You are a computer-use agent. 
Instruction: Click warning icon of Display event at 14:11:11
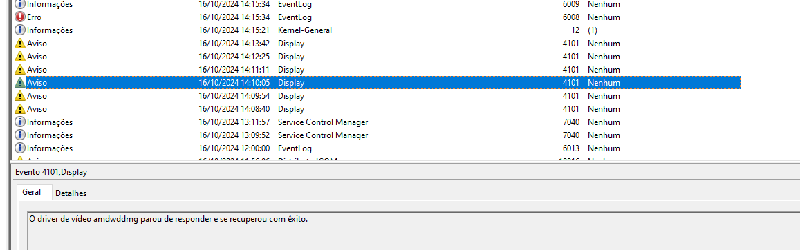[x=21, y=70]
